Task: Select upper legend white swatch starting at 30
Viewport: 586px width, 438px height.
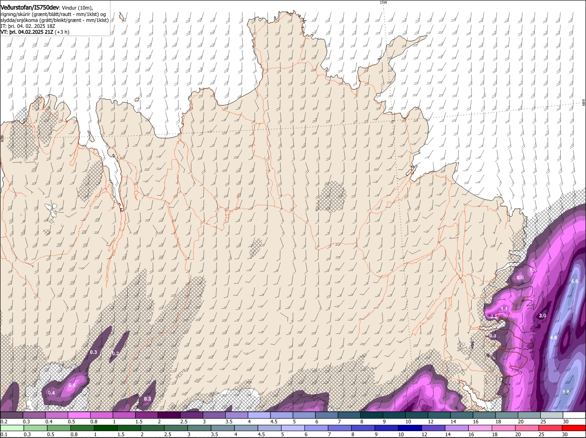Action: pos(575,415)
